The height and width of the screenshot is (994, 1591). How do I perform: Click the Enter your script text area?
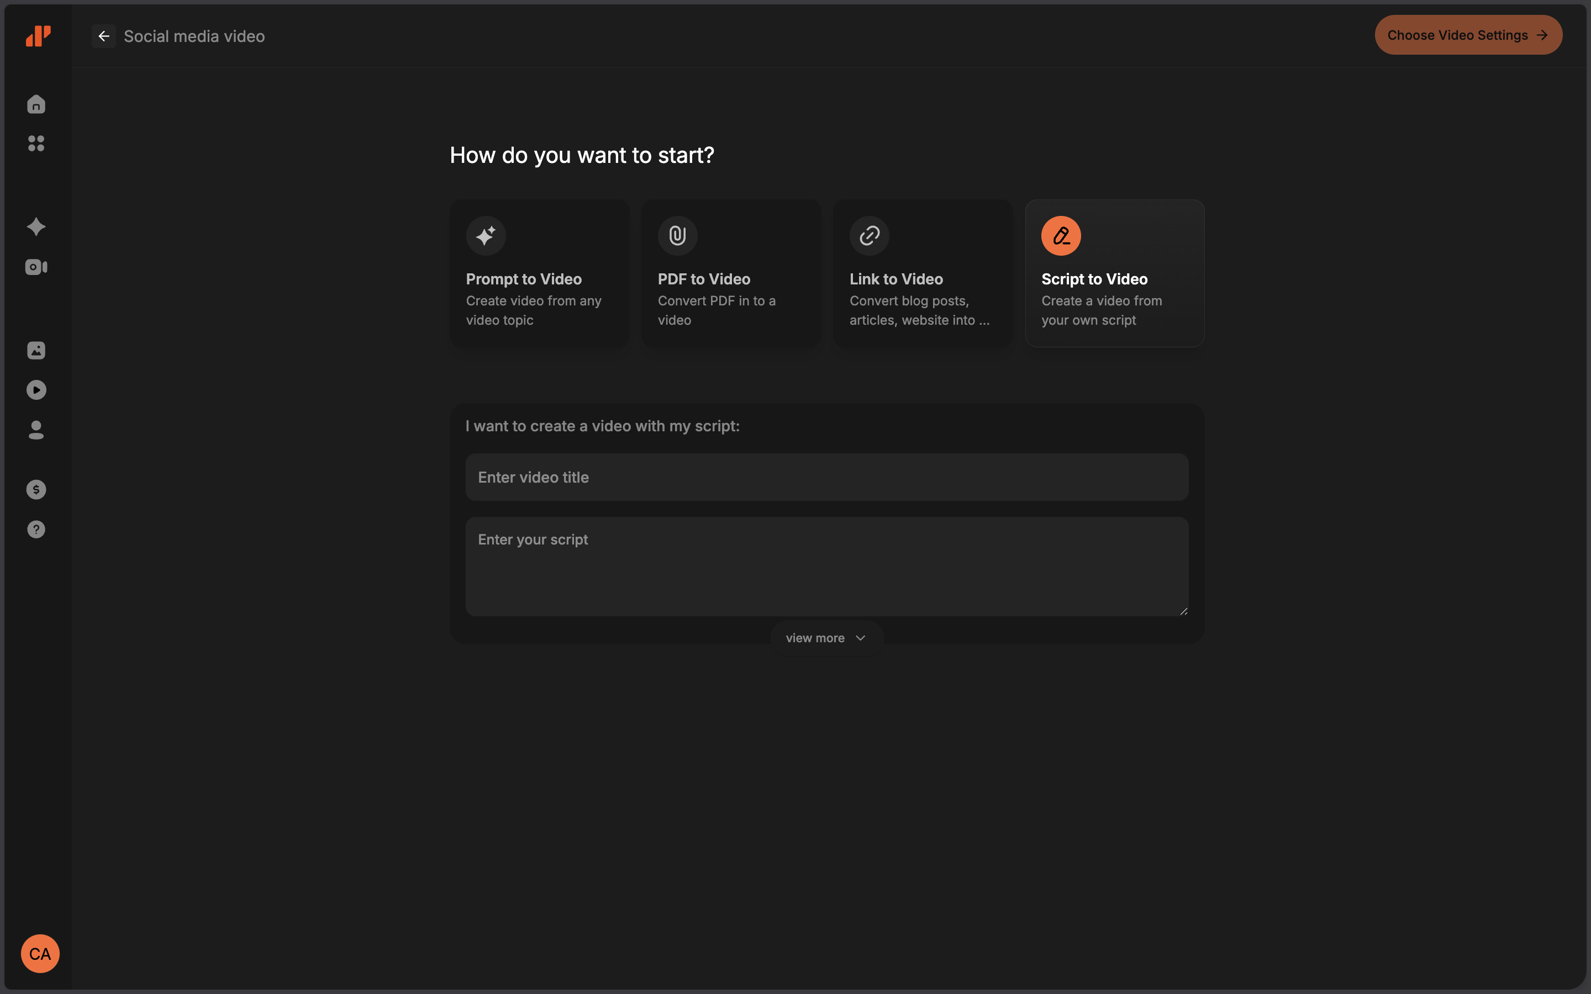826,567
